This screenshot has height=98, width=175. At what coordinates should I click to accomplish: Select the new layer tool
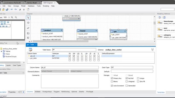pyautogui.click(x=28, y=33)
